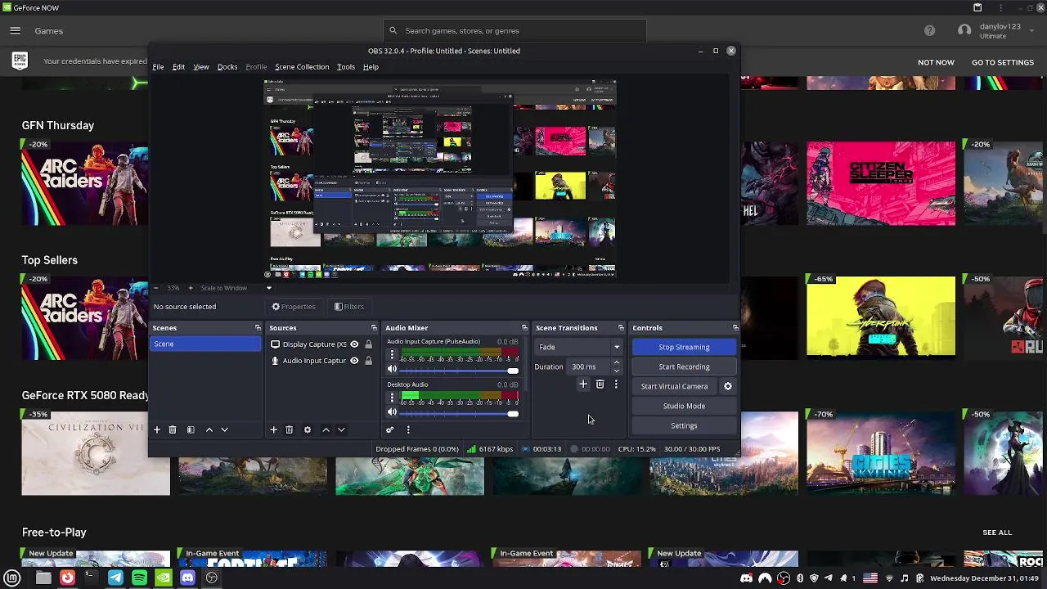
Task: Open scene filters icon in Scenes panel
Action: (x=191, y=429)
